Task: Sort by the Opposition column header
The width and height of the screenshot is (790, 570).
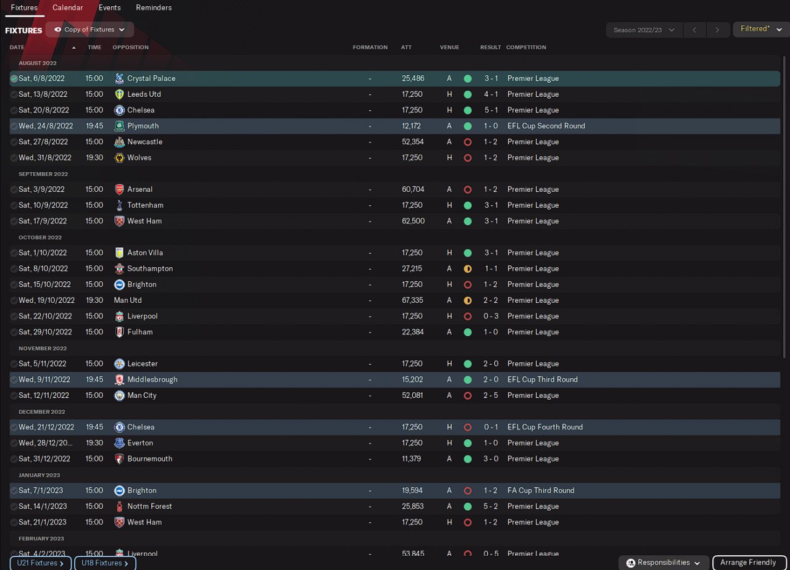Action: tap(130, 47)
